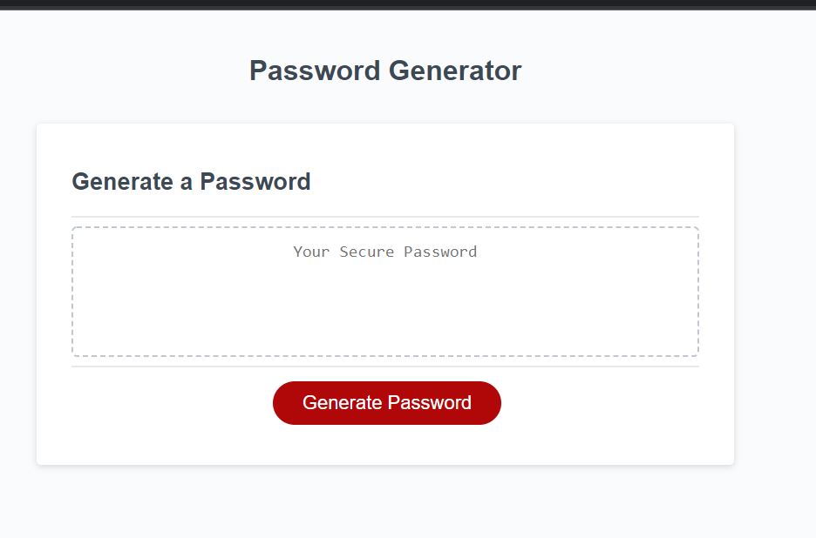This screenshot has height=538, width=816.
Task: Click the divider line below the heading
Action: pyautogui.click(x=384, y=215)
